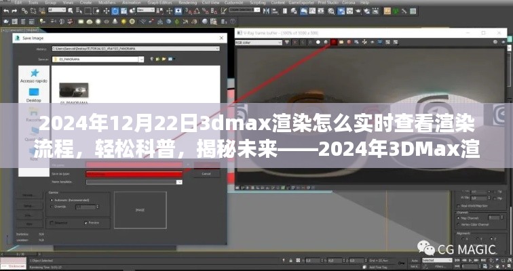Click Accesso rapido star icon

click(34, 71)
